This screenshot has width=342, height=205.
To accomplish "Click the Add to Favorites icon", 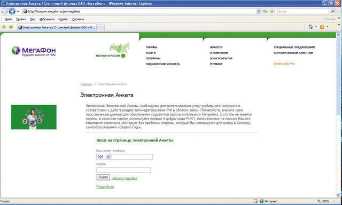I will 11,27.
